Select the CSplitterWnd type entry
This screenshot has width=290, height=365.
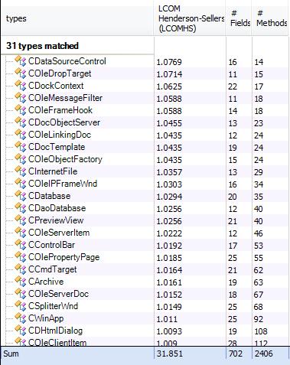point(53,306)
